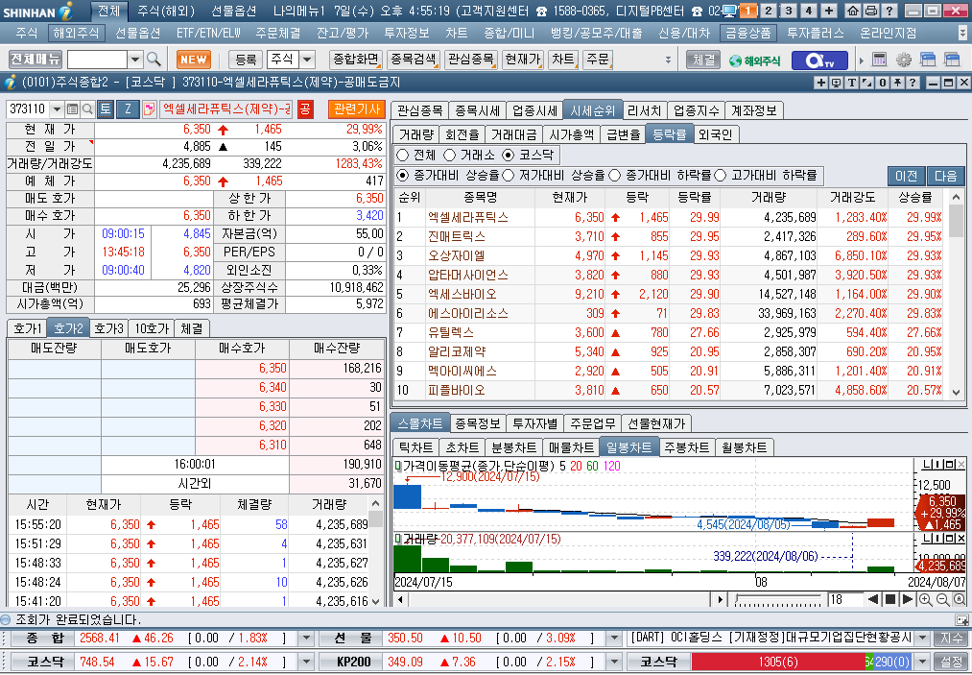Expand the 코스닥 ticker dropdown
Viewport: 972px width, 675px height.
[x=306, y=662]
